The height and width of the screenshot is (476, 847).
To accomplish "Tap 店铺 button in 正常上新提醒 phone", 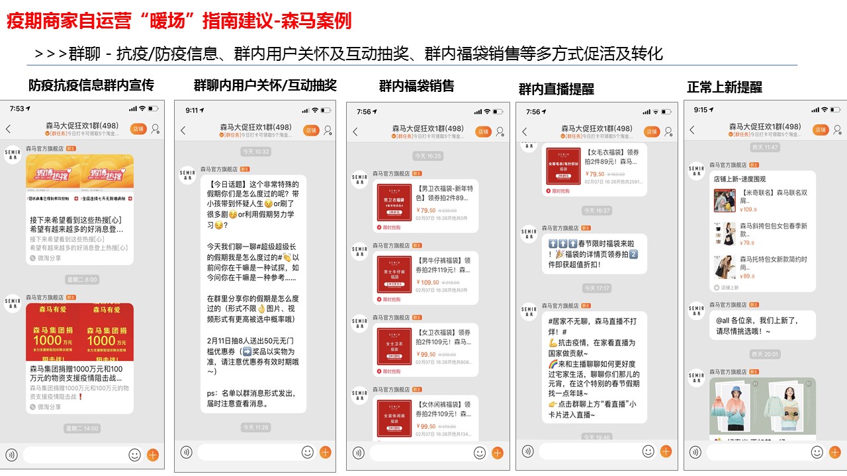I will [x=821, y=130].
